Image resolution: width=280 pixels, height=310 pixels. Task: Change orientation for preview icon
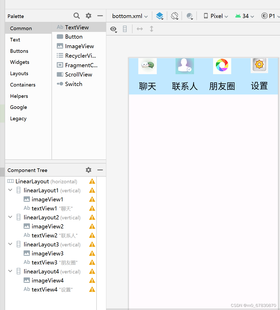[x=174, y=16]
